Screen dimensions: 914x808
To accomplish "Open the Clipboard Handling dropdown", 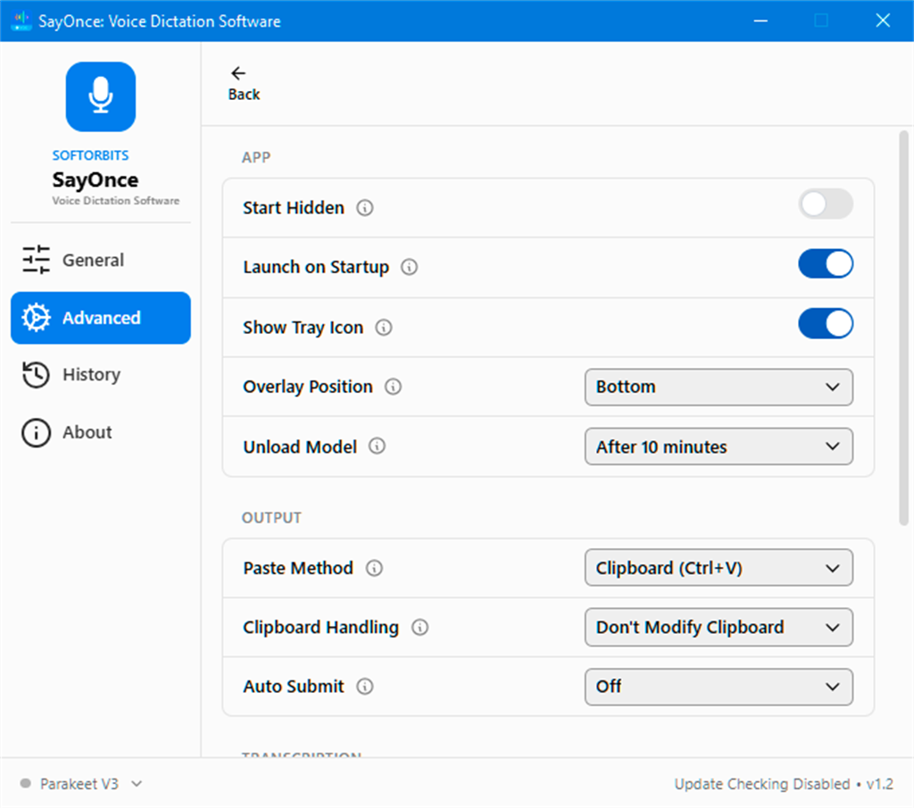I will pyautogui.click(x=719, y=628).
